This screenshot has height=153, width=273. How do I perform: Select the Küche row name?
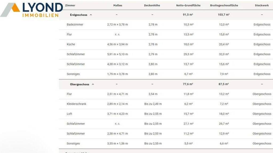click(71, 44)
